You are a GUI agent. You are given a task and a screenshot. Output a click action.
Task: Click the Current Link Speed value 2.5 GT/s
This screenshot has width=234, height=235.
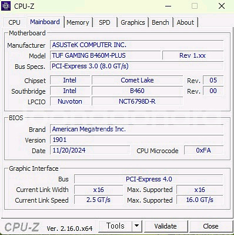(x=99, y=200)
